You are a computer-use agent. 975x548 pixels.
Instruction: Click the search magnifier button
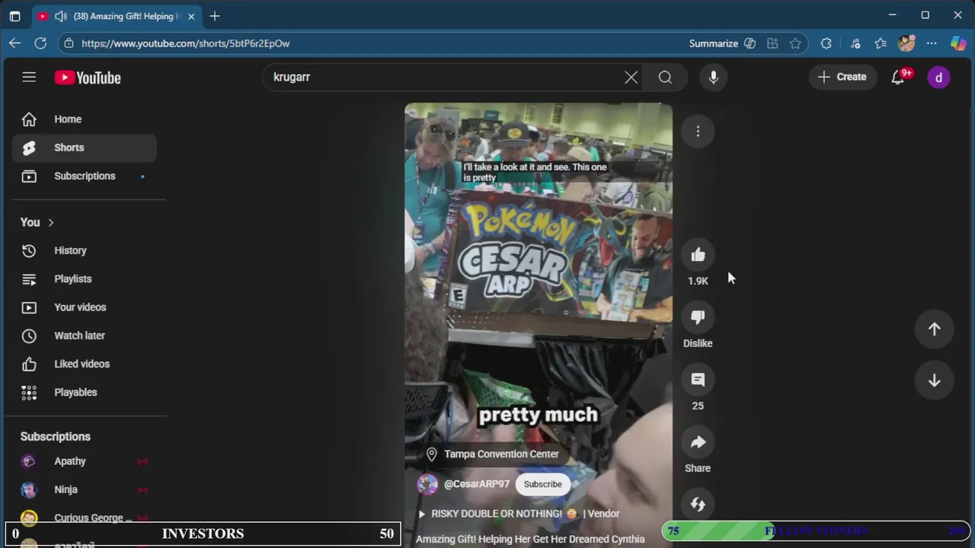click(665, 77)
